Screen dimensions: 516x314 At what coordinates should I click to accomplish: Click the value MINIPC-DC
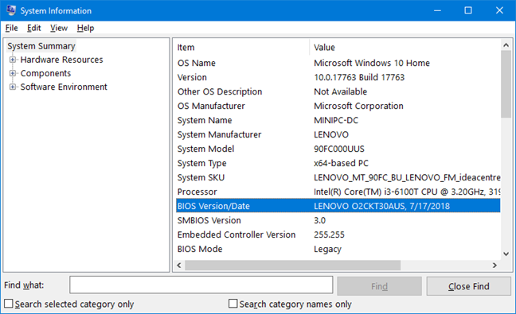point(336,120)
